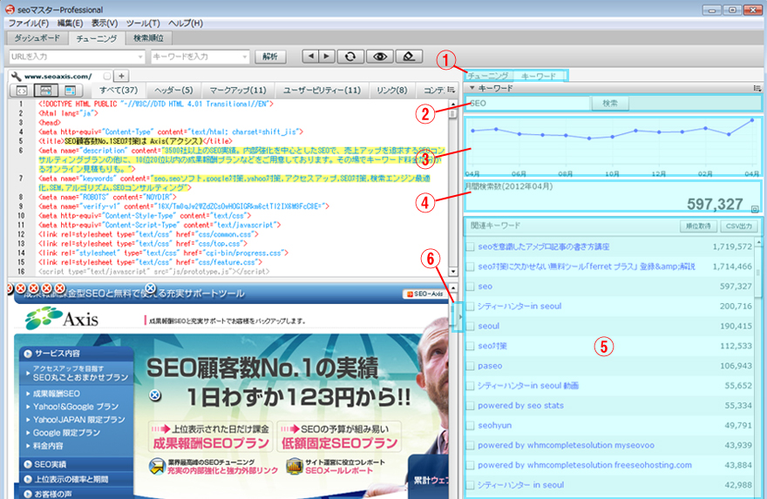Expand 上位表示の確率と期間 sidebar item
This screenshot has height=499, width=767.
pos(28,480)
